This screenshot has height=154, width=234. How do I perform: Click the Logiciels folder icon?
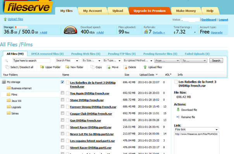click(9, 107)
